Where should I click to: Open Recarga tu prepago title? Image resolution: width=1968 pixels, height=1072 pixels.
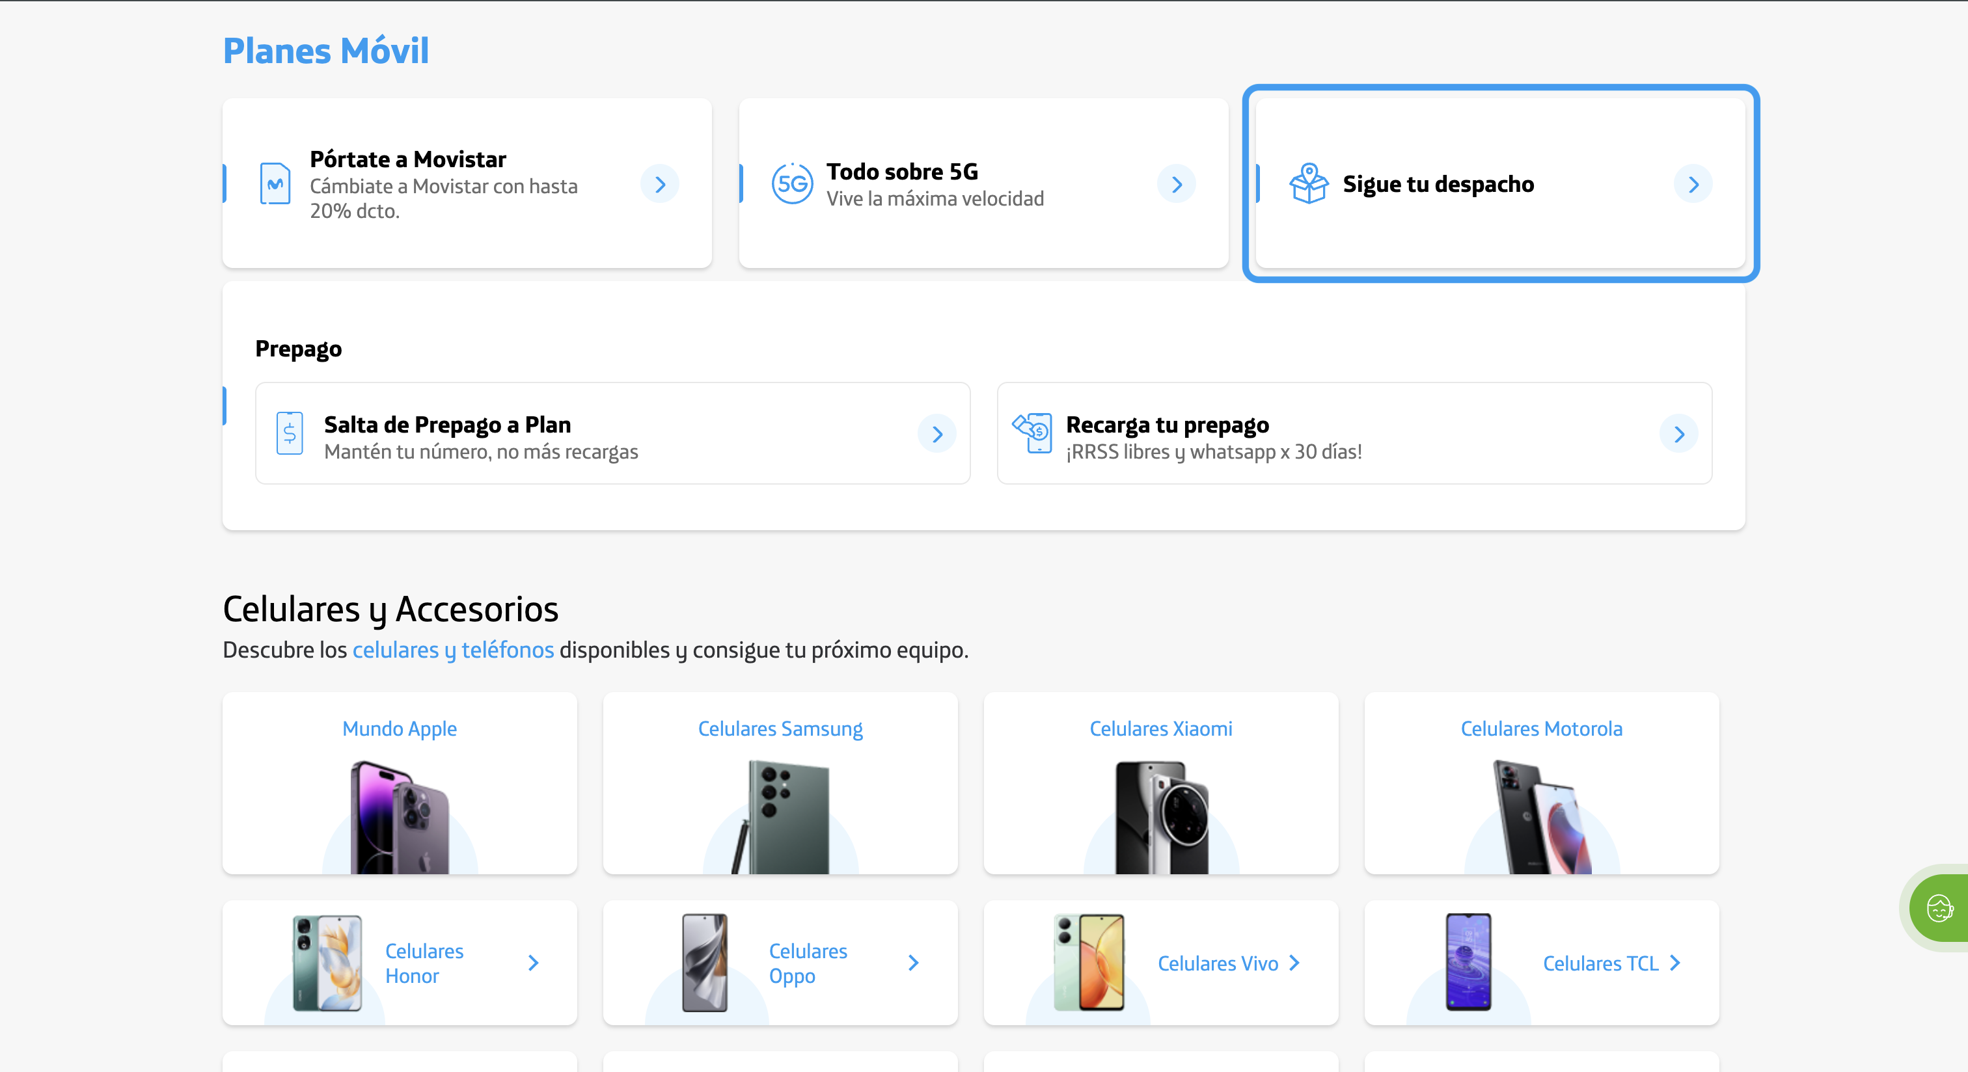coord(1168,425)
